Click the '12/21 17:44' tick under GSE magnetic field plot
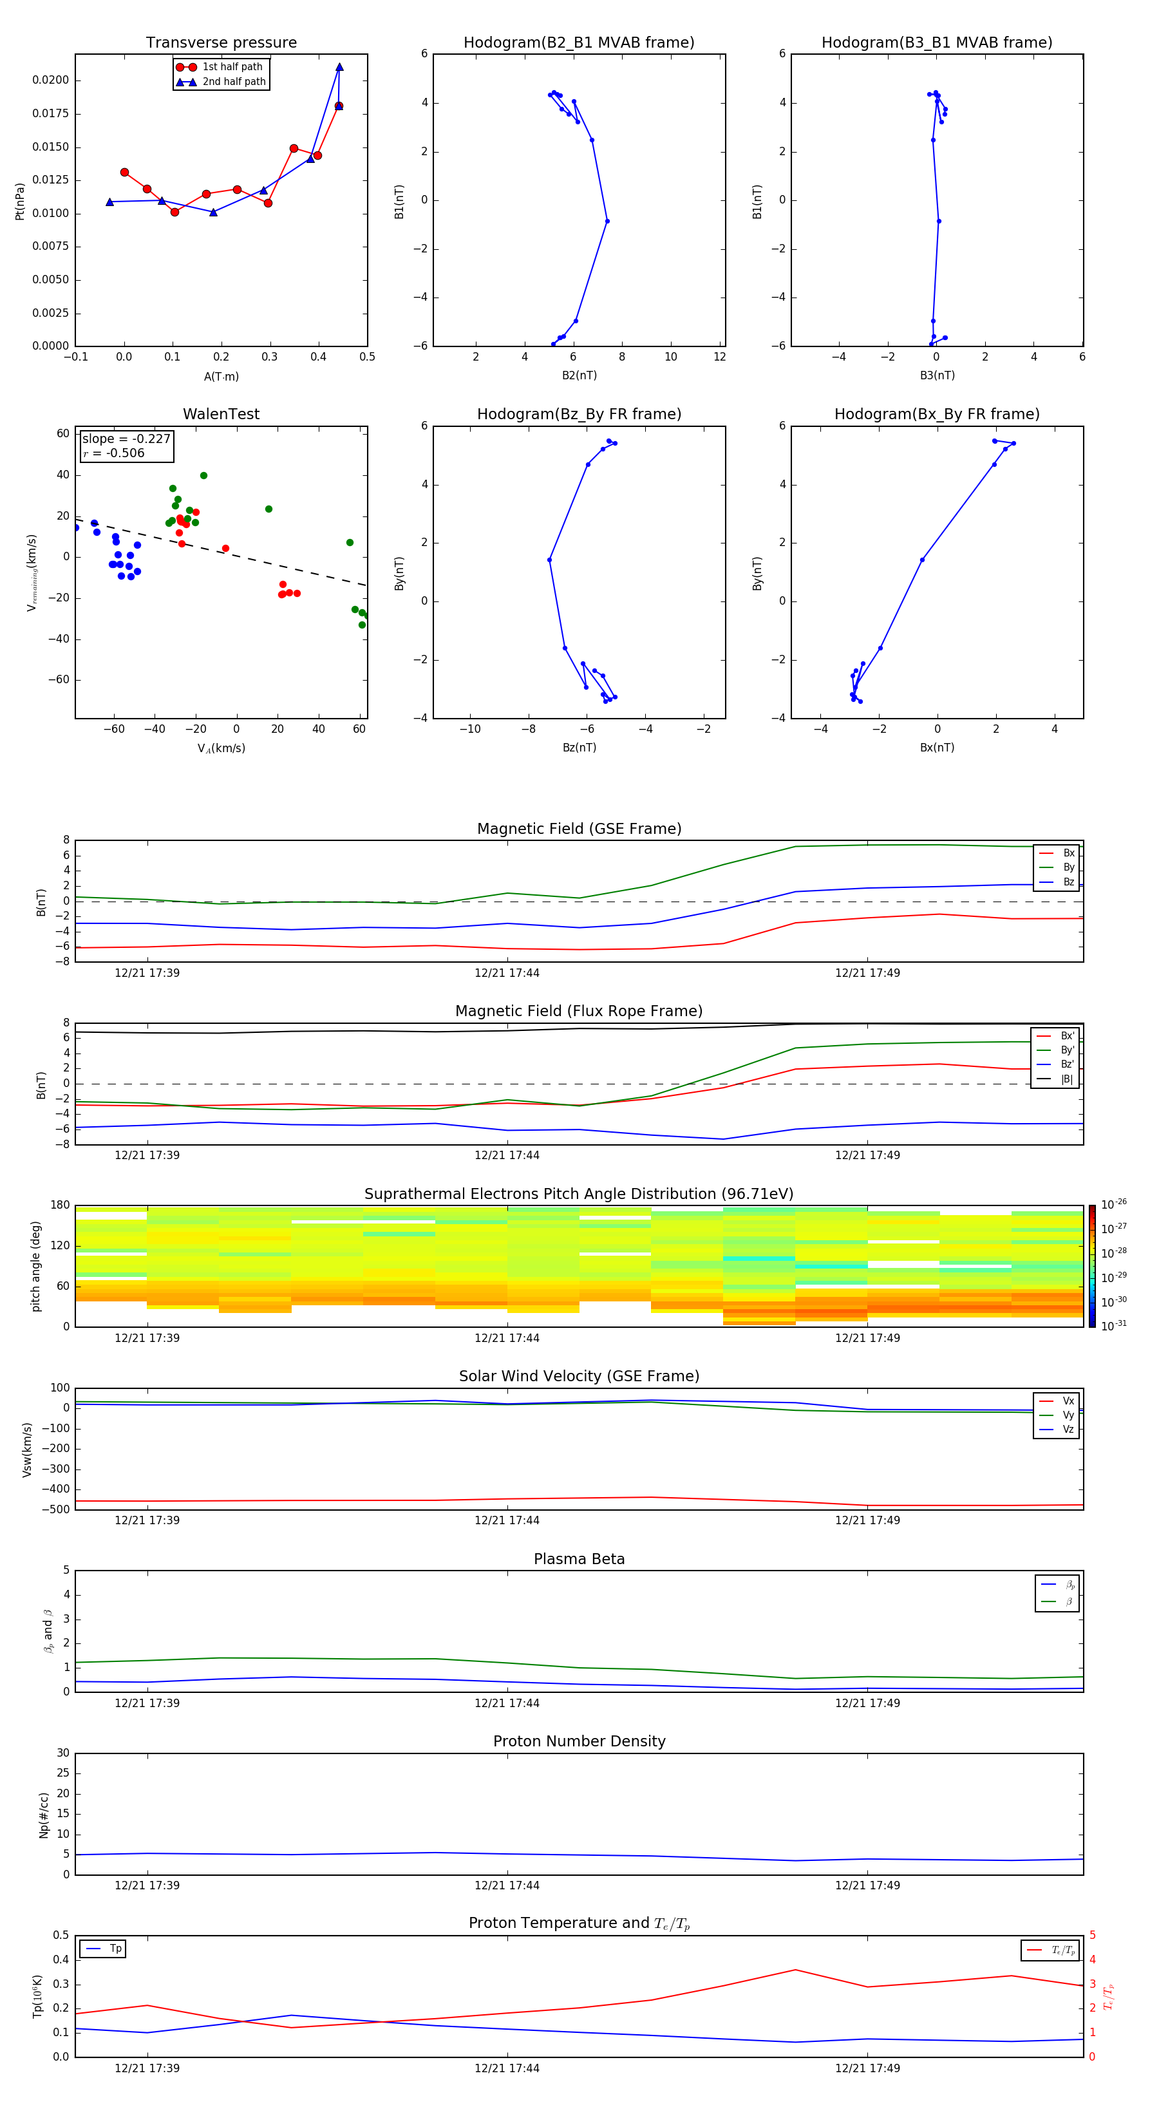This screenshot has height=2125, width=1159. (x=507, y=974)
